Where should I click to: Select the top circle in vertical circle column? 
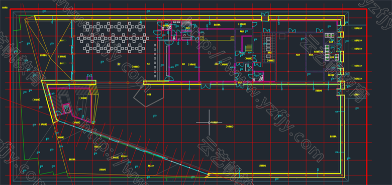tap(155, 45)
